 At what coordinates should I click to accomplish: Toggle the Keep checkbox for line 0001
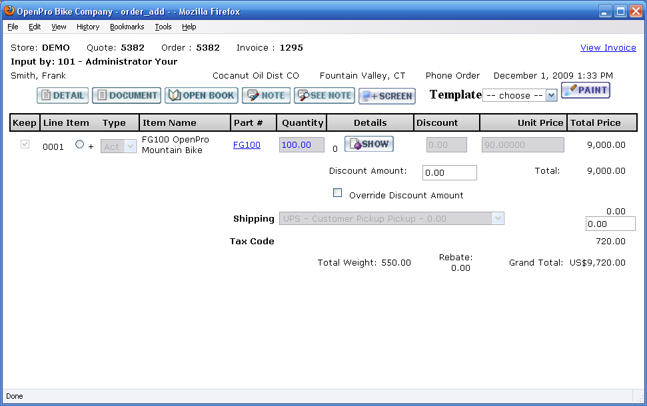pos(25,144)
